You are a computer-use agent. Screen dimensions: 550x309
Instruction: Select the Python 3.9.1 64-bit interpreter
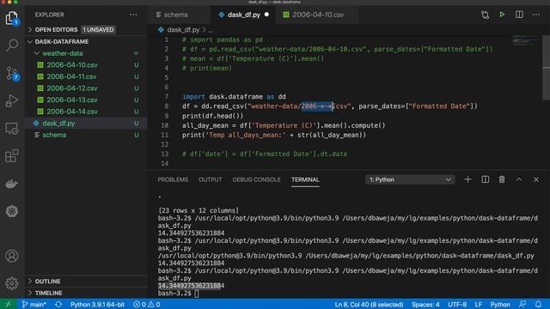click(97, 305)
